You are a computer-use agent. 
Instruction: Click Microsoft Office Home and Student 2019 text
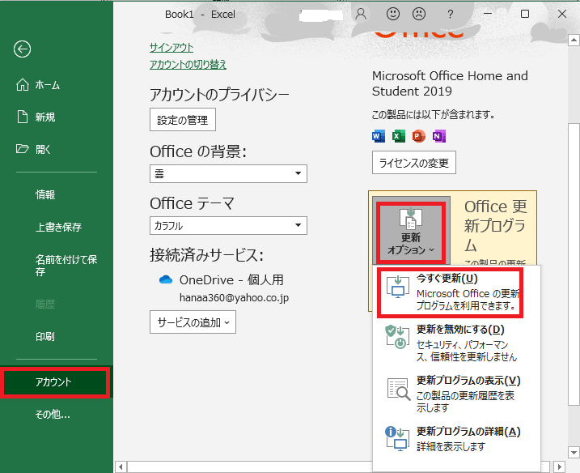coord(450,83)
